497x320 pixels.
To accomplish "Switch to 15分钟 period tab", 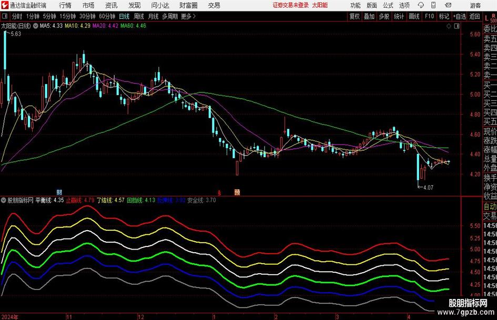I will [67, 16].
